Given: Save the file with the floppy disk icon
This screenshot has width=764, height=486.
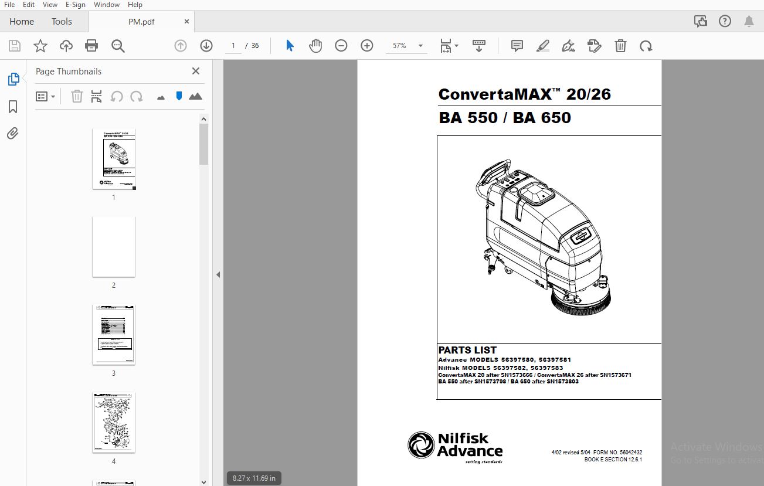Looking at the screenshot, I should tap(15, 46).
